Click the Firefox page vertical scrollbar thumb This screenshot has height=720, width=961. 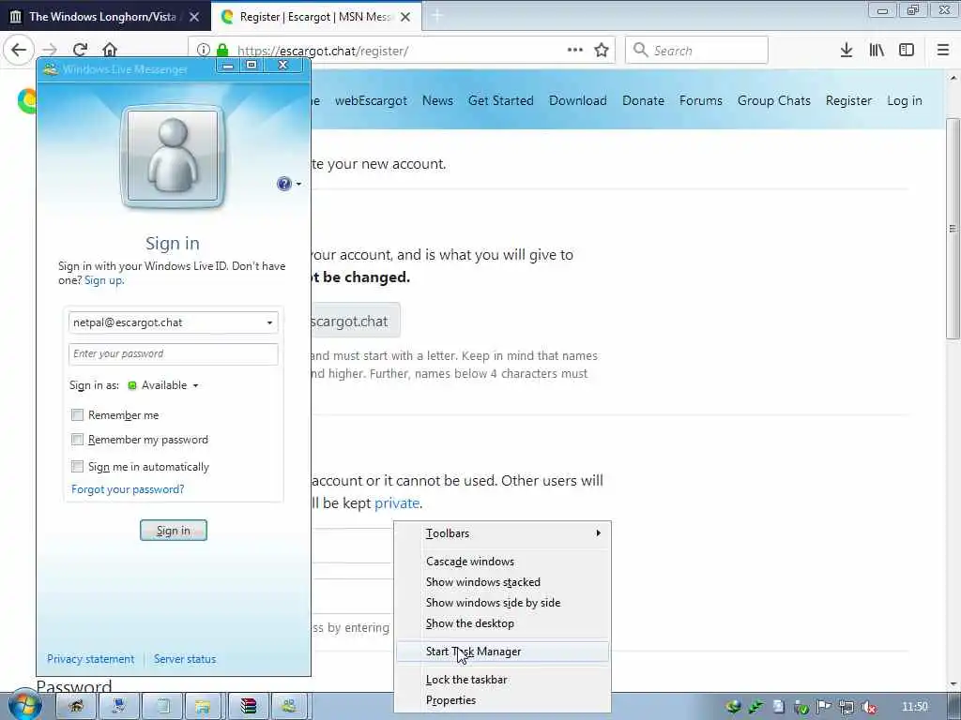[x=952, y=228]
